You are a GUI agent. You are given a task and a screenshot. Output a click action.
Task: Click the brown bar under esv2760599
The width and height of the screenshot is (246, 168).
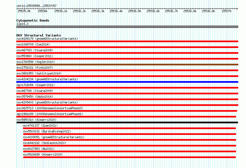127,65
